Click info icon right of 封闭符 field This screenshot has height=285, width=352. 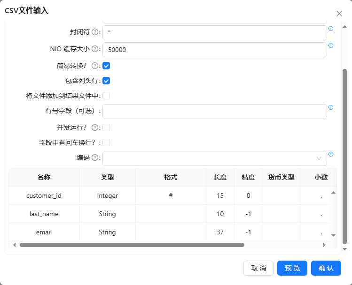pyautogui.click(x=331, y=29)
